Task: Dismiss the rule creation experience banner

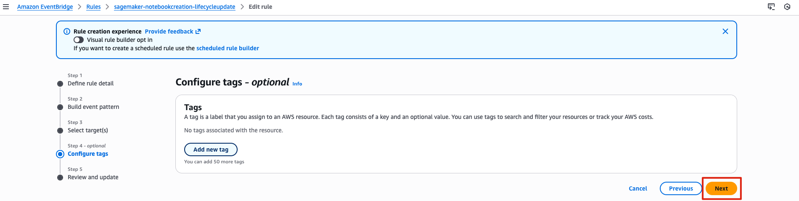Action: click(x=725, y=31)
